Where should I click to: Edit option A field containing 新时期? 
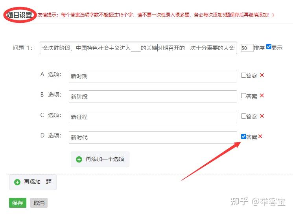(153, 76)
